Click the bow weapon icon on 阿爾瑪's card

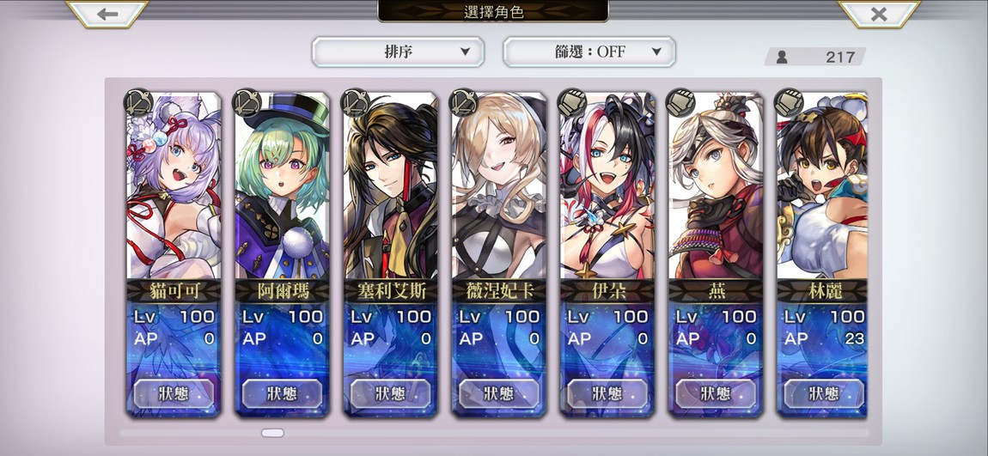246,103
